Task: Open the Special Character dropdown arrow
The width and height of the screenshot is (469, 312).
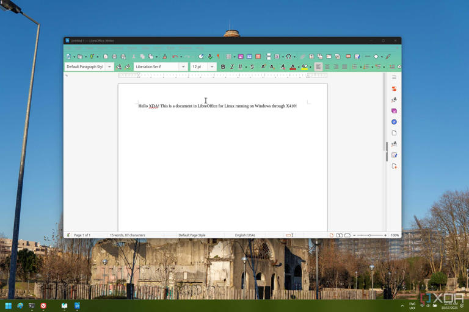Action: pyautogui.click(x=294, y=57)
